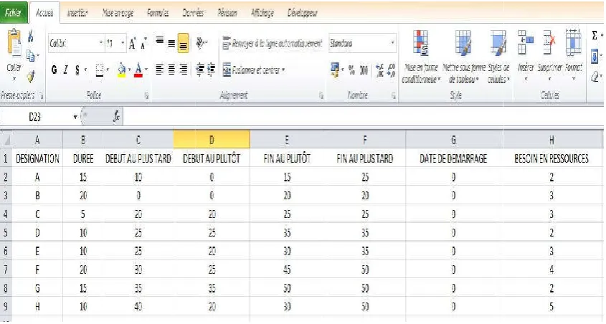
Task: Align cell text right
Action: pyautogui.click(x=183, y=70)
